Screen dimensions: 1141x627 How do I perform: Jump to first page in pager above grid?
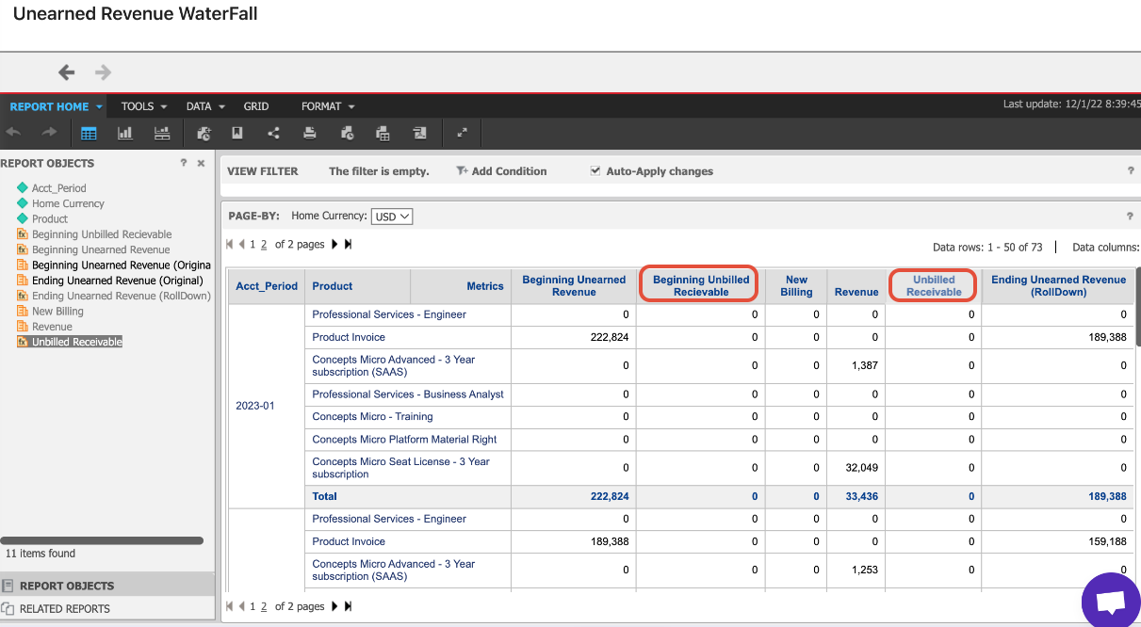(230, 245)
